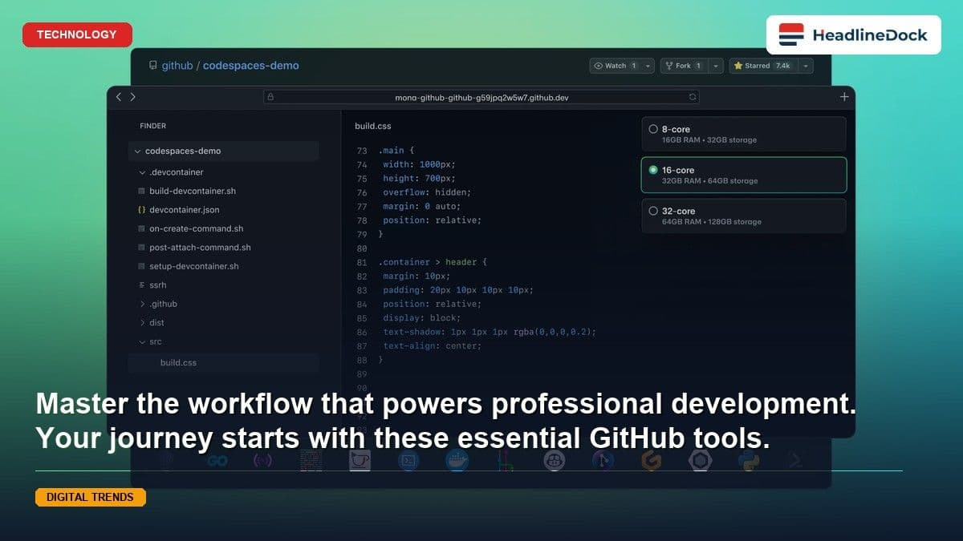Viewport: 963px width, 541px height.
Task: Expand the dist folder
Action: tap(142, 323)
